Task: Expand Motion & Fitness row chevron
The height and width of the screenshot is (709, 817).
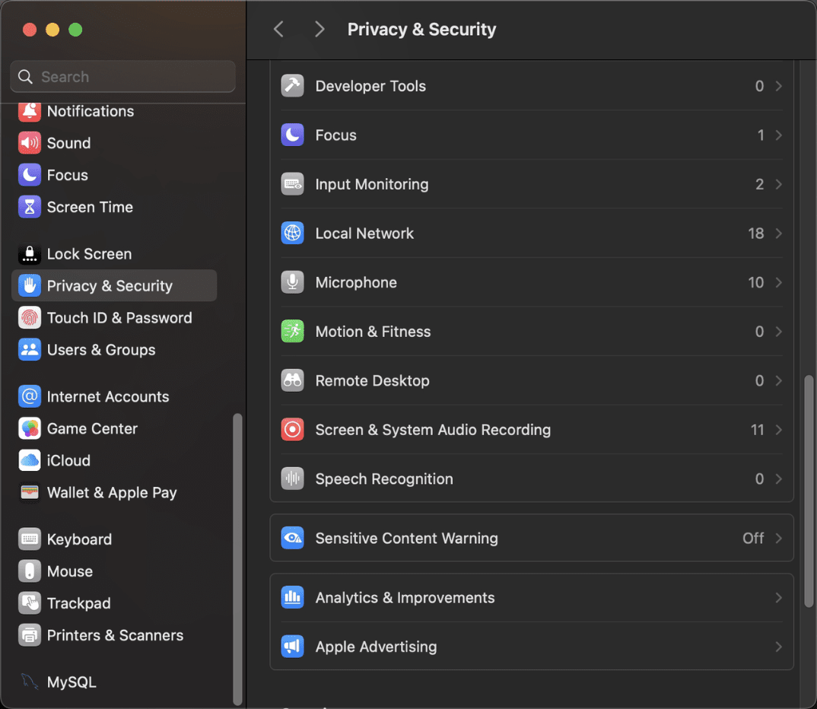Action: (x=778, y=332)
